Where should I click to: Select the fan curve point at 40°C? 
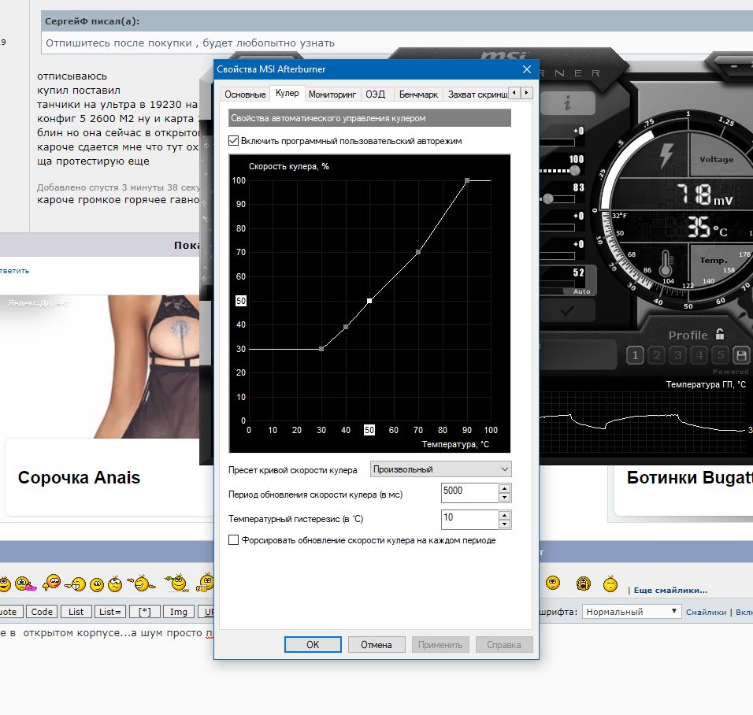[x=346, y=327]
